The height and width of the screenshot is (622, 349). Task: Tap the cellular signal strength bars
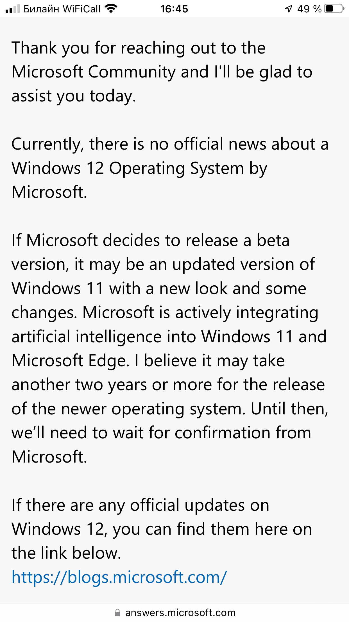pyautogui.click(x=13, y=9)
